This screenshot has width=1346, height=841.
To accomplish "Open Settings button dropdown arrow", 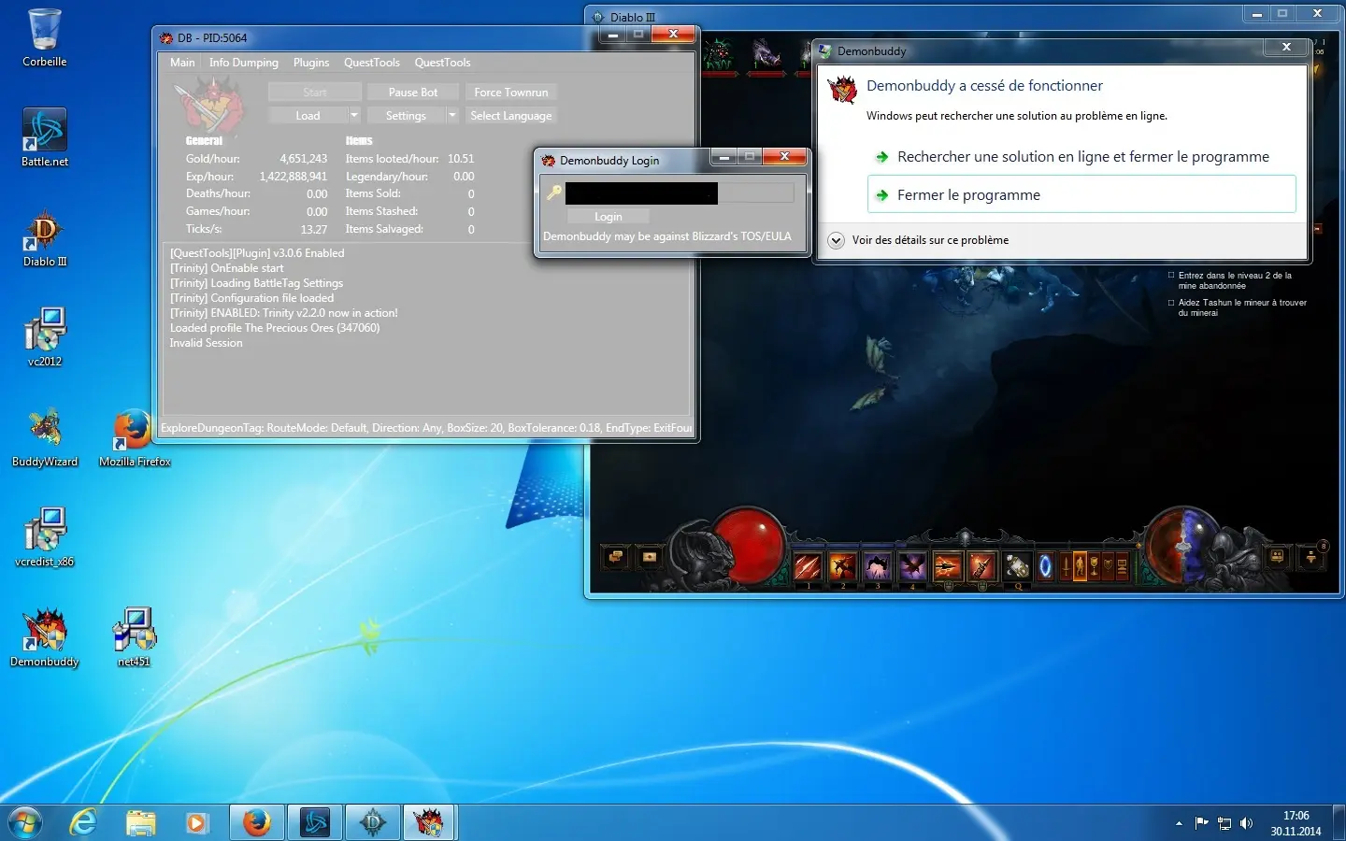I will (452, 115).
